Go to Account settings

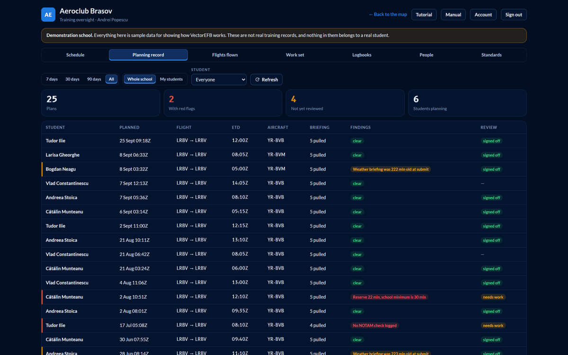click(483, 15)
